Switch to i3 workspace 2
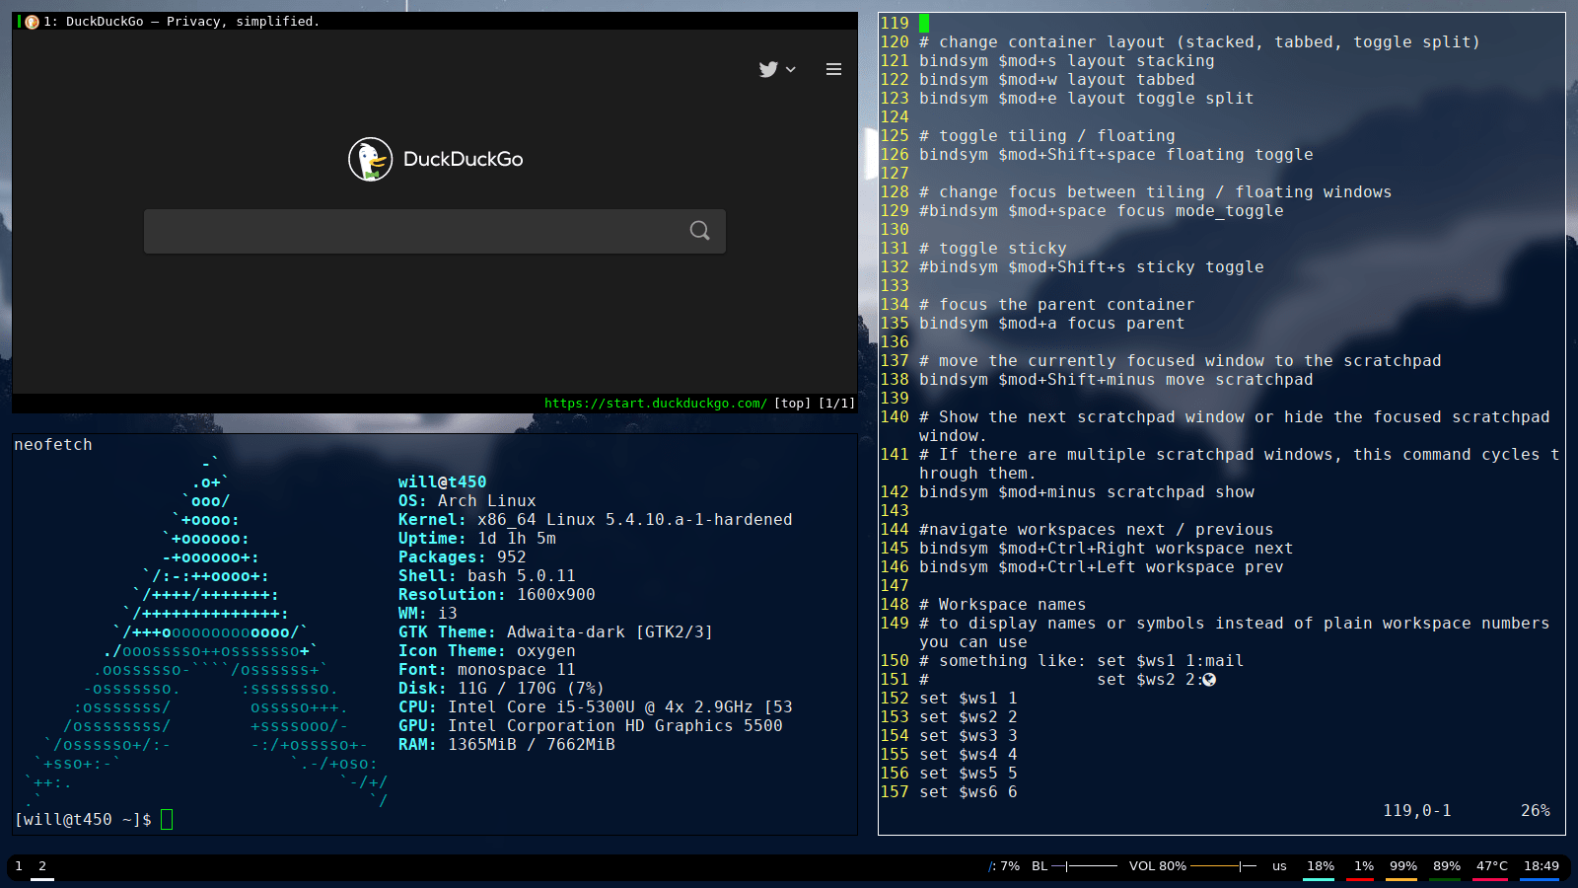The width and height of the screenshot is (1578, 888). point(42,866)
